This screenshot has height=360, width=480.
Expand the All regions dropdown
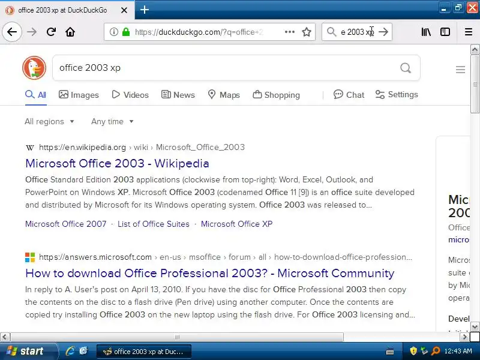click(x=49, y=122)
